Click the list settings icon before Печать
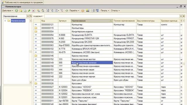 93,11
